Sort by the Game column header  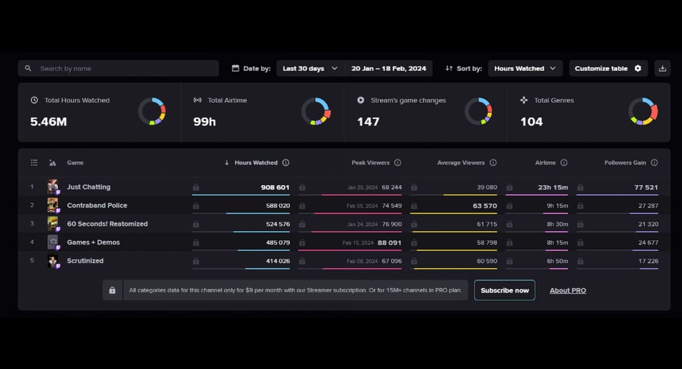75,163
